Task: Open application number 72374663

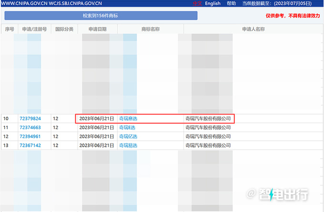Action: [x=30, y=128]
